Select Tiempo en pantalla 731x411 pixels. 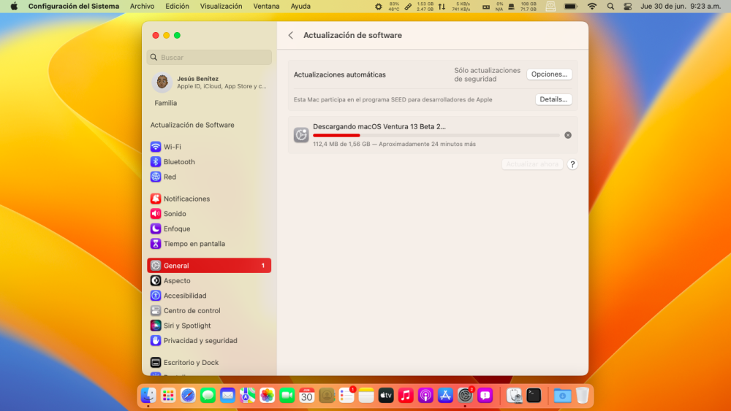tap(209, 243)
